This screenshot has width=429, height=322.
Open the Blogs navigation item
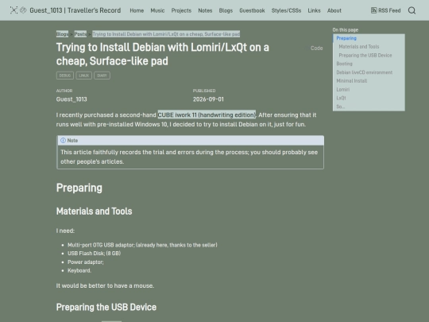coord(226,10)
